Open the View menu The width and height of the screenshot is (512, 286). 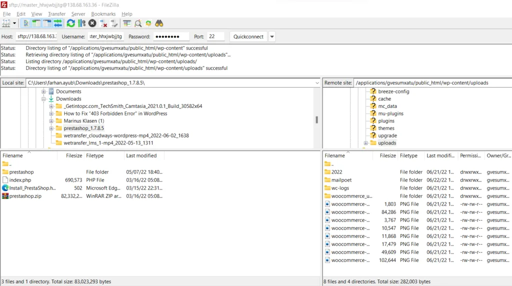point(36,14)
